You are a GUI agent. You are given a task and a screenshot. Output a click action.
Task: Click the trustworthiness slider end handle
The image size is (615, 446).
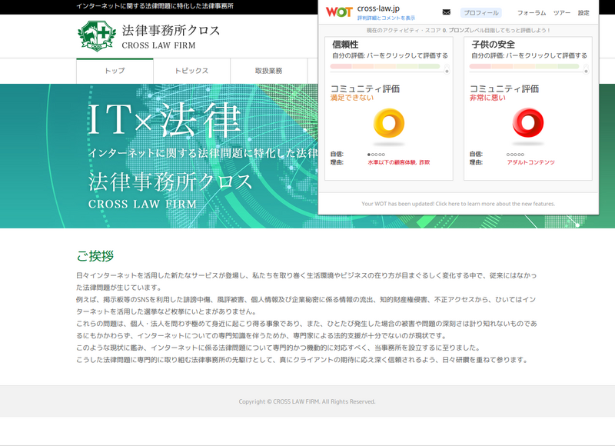click(447, 70)
